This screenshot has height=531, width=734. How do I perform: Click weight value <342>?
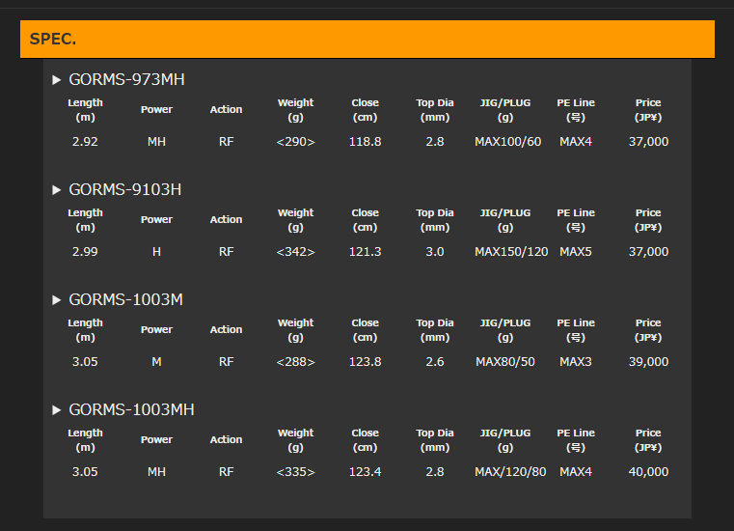coord(296,252)
